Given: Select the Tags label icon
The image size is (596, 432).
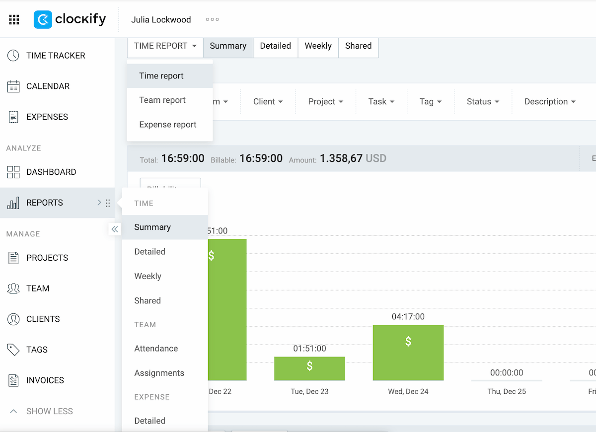Looking at the screenshot, I should click(14, 350).
